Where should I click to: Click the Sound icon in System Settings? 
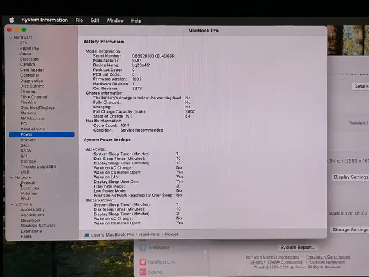[x=143, y=272]
